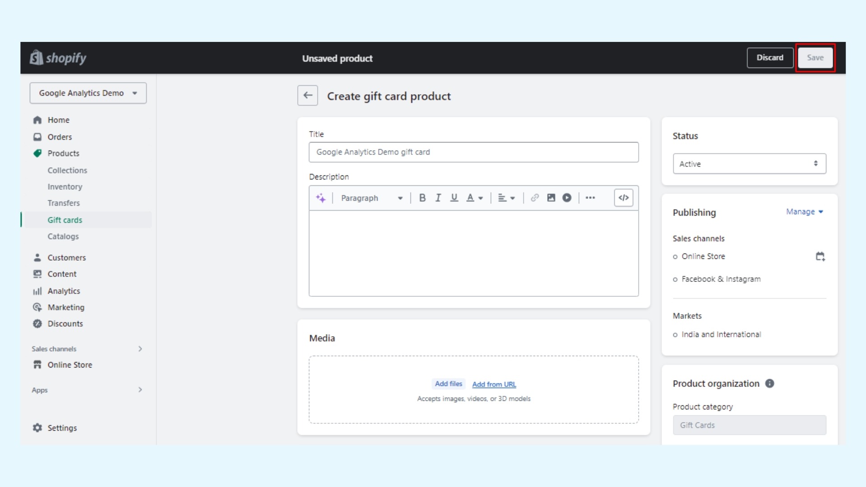Click the Products tag icon
This screenshot has width=866, height=487.
[37, 153]
